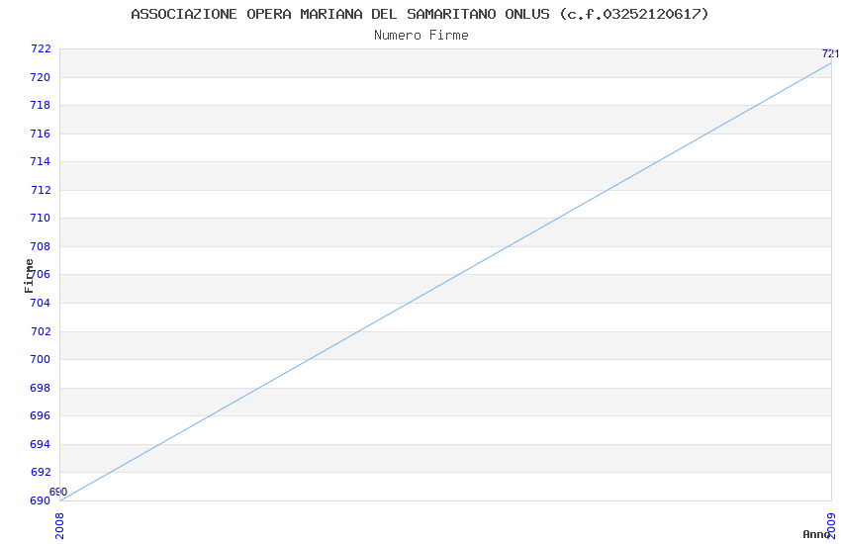Click the 694 y-axis tick label
841x544 pixels.
[41, 444]
